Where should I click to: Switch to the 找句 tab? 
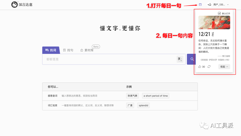(68, 50)
